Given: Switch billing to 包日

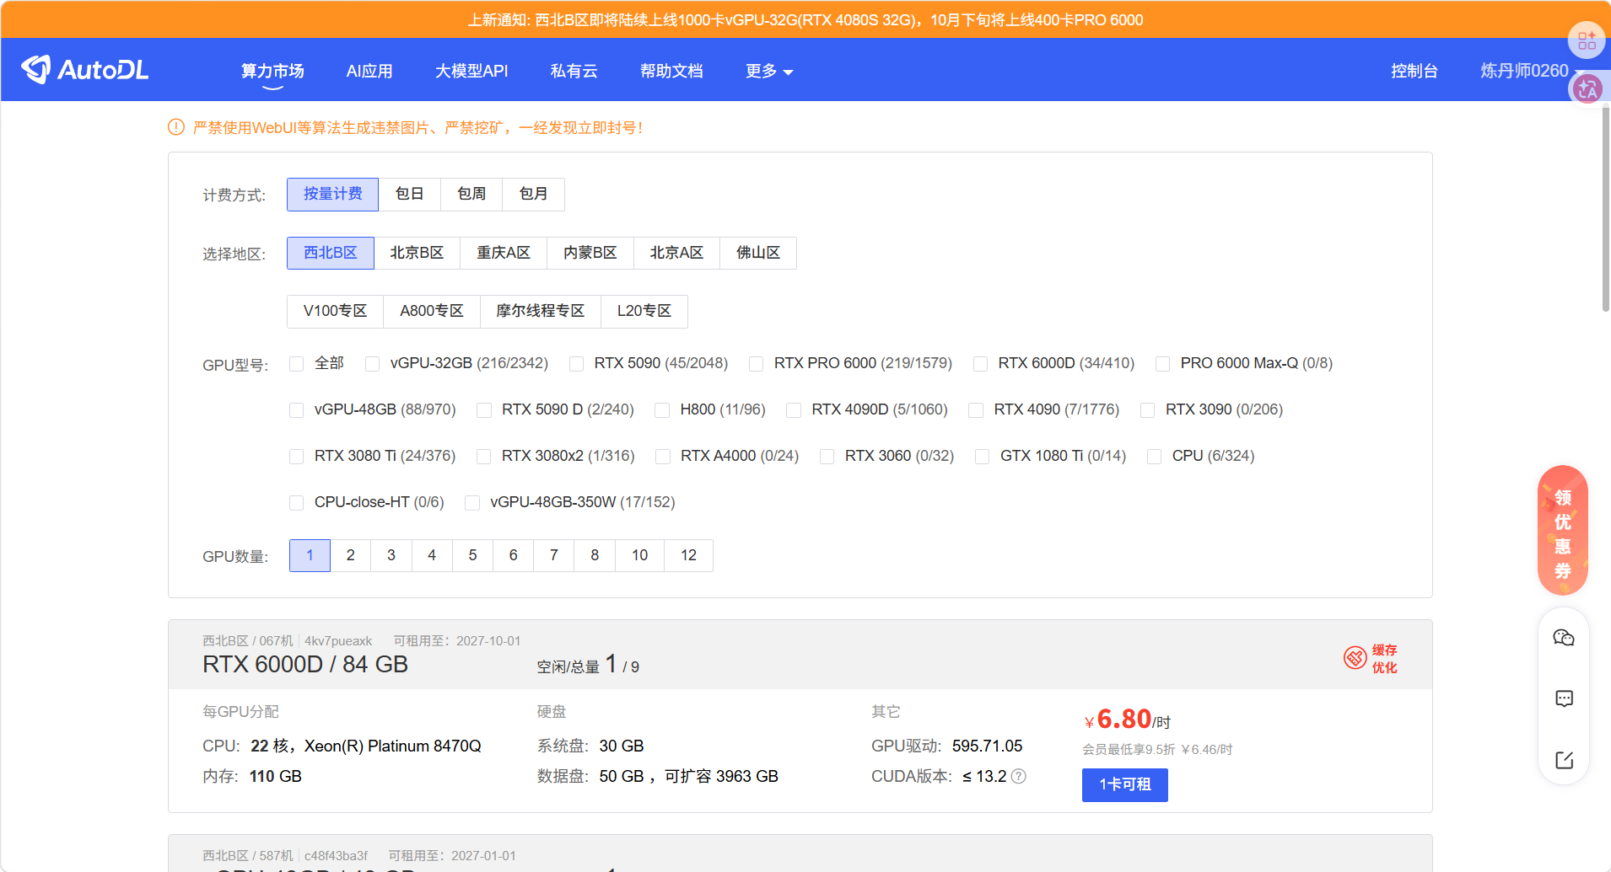Looking at the screenshot, I should coord(409,195).
